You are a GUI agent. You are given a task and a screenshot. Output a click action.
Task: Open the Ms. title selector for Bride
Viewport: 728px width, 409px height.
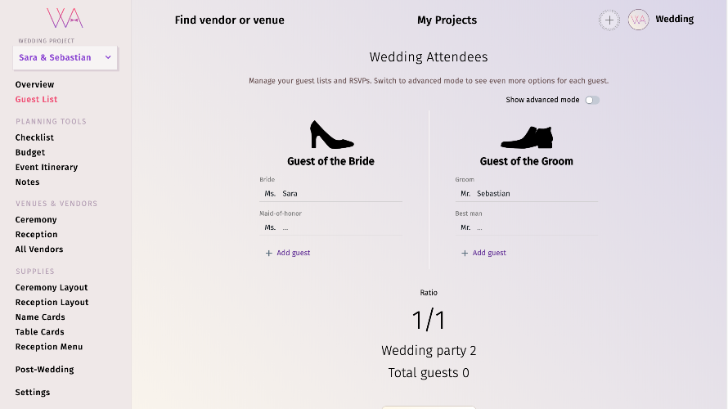click(x=270, y=194)
